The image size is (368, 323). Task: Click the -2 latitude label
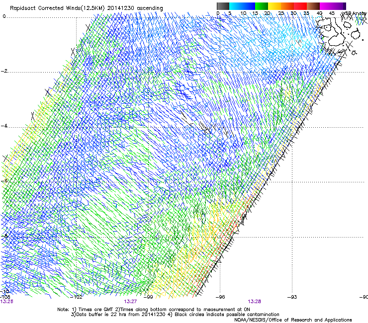(4, 71)
